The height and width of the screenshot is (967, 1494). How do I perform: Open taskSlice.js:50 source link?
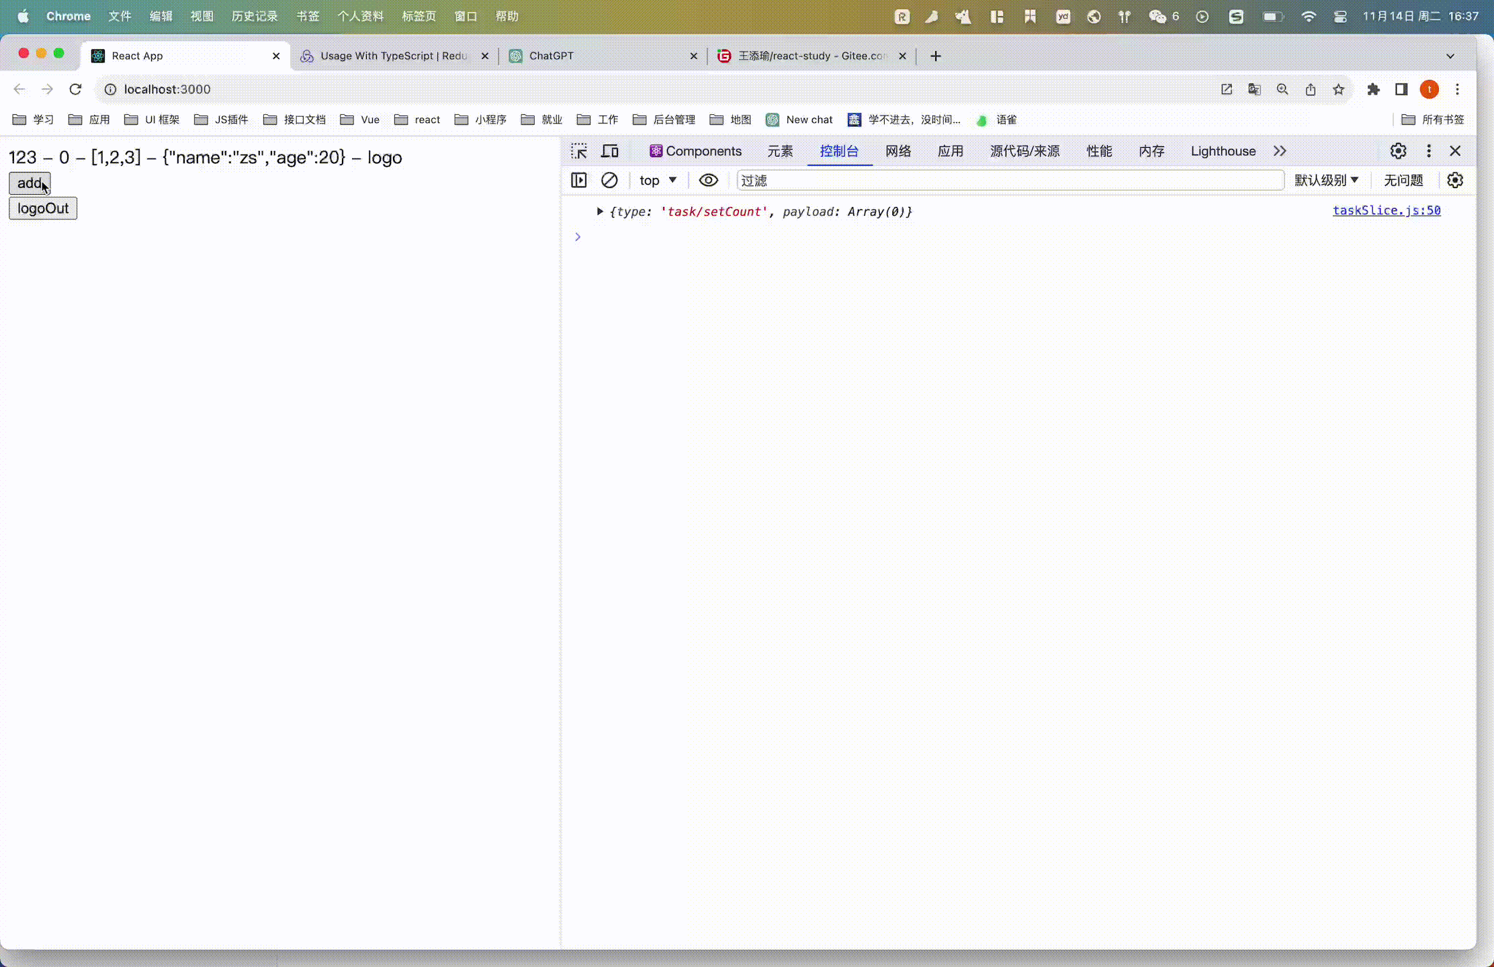(x=1386, y=210)
